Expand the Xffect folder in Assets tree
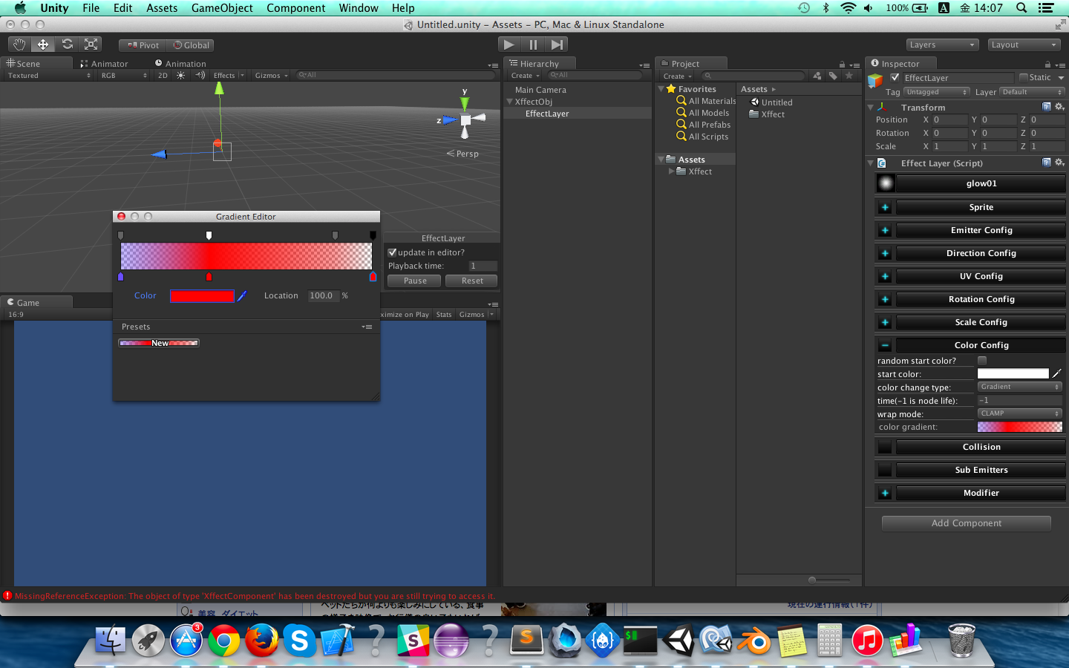 click(671, 171)
